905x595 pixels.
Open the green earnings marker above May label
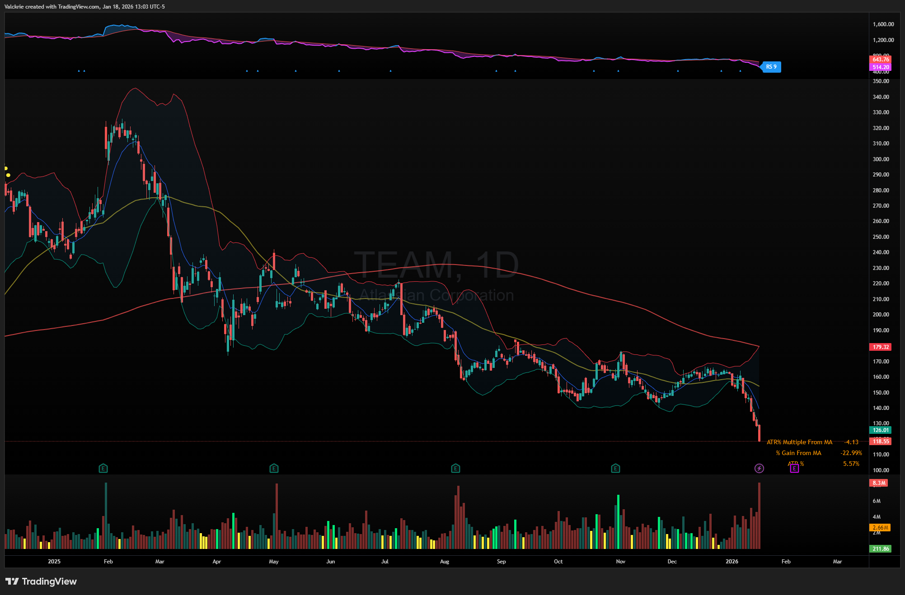274,468
